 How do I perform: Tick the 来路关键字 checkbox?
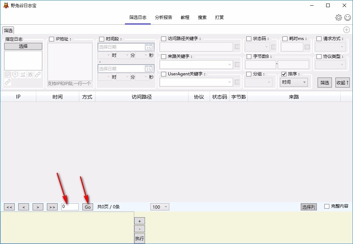coord(164,56)
